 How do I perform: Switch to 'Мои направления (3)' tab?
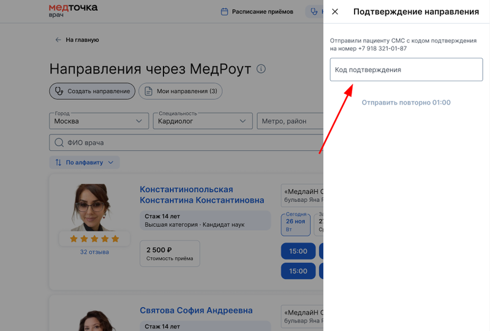coord(180,91)
